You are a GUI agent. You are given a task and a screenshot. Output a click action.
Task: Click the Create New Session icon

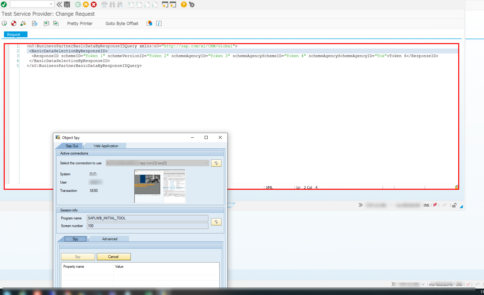coord(165,5)
